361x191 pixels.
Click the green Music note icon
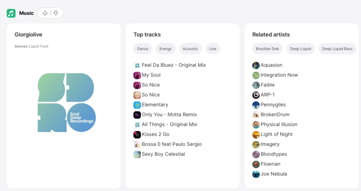pos(11,13)
